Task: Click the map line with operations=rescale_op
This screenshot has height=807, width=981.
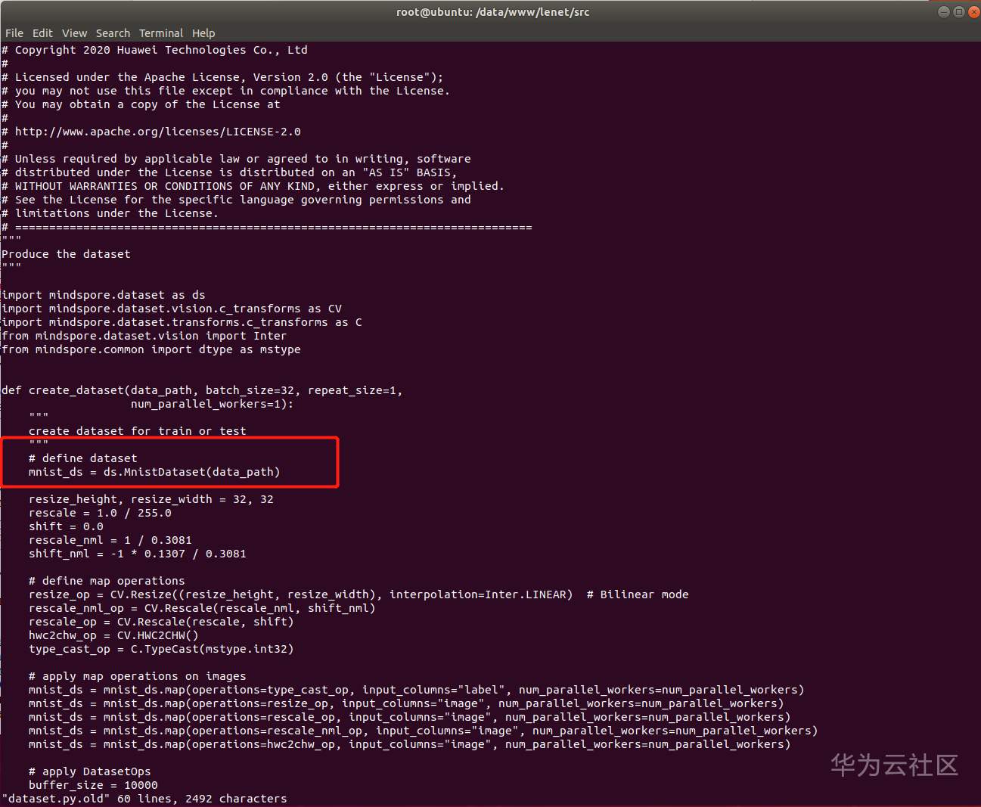Action: (x=410, y=717)
